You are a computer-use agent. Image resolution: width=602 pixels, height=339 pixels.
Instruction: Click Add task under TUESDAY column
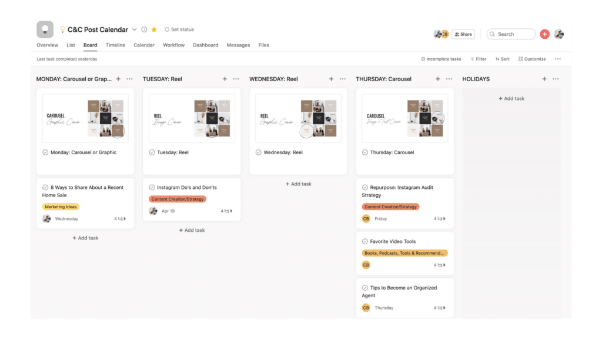tap(192, 231)
